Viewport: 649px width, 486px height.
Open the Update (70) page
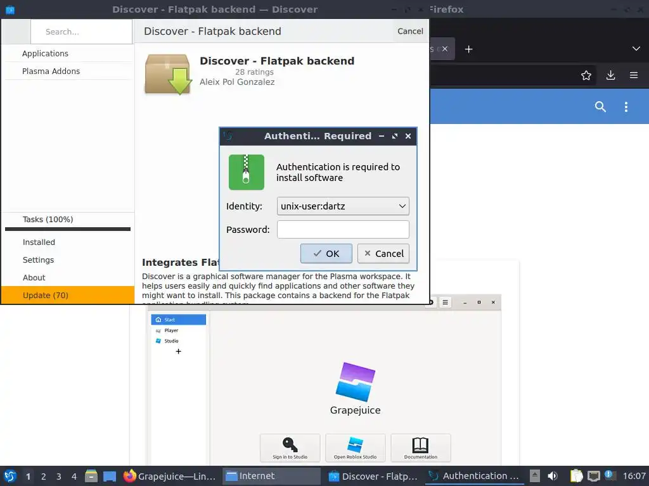click(x=67, y=295)
